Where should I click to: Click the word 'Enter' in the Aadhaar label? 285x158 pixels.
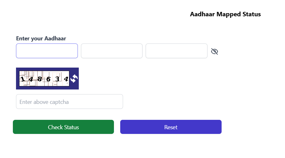(x=23, y=38)
